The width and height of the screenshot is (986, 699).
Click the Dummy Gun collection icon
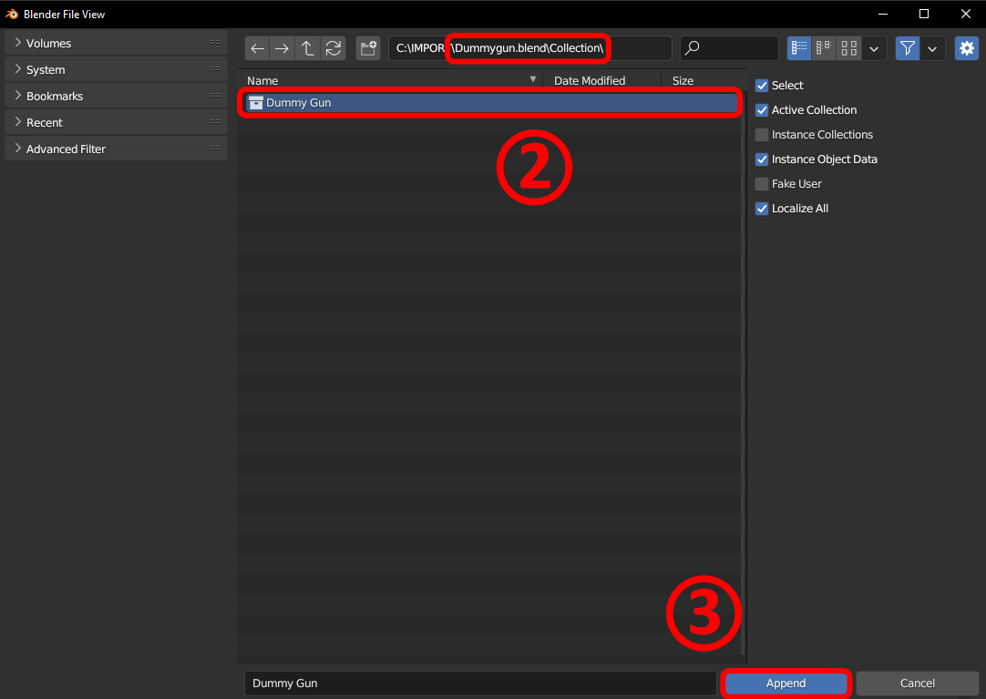[x=255, y=103]
